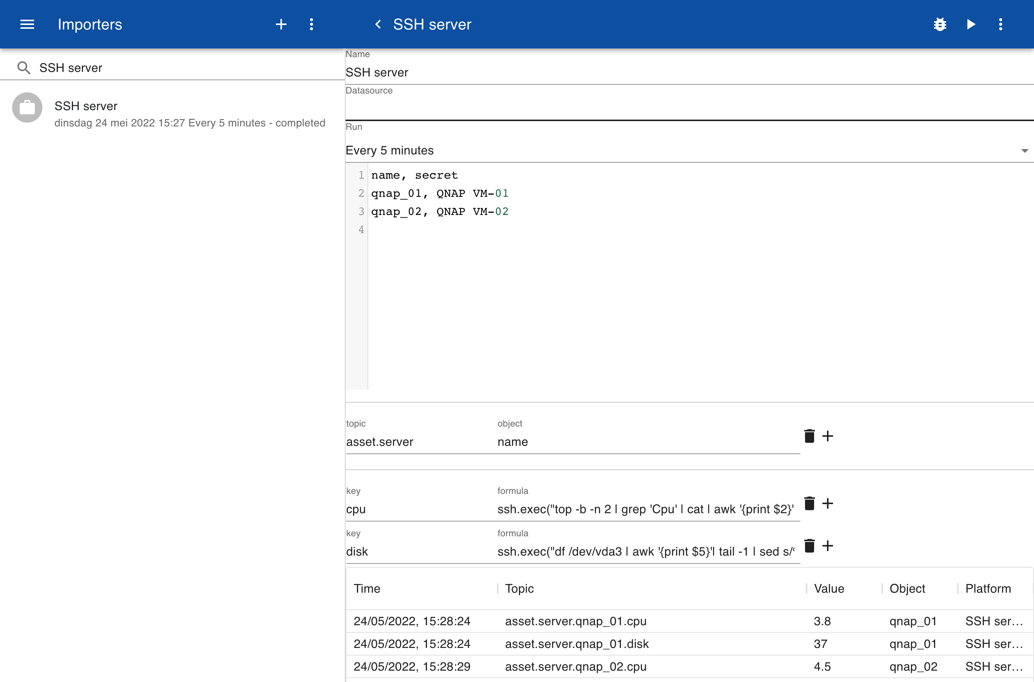The width and height of the screenshot is (1034, 682).
Task: Click the empty Datasource field
Action: click(690, 108)
